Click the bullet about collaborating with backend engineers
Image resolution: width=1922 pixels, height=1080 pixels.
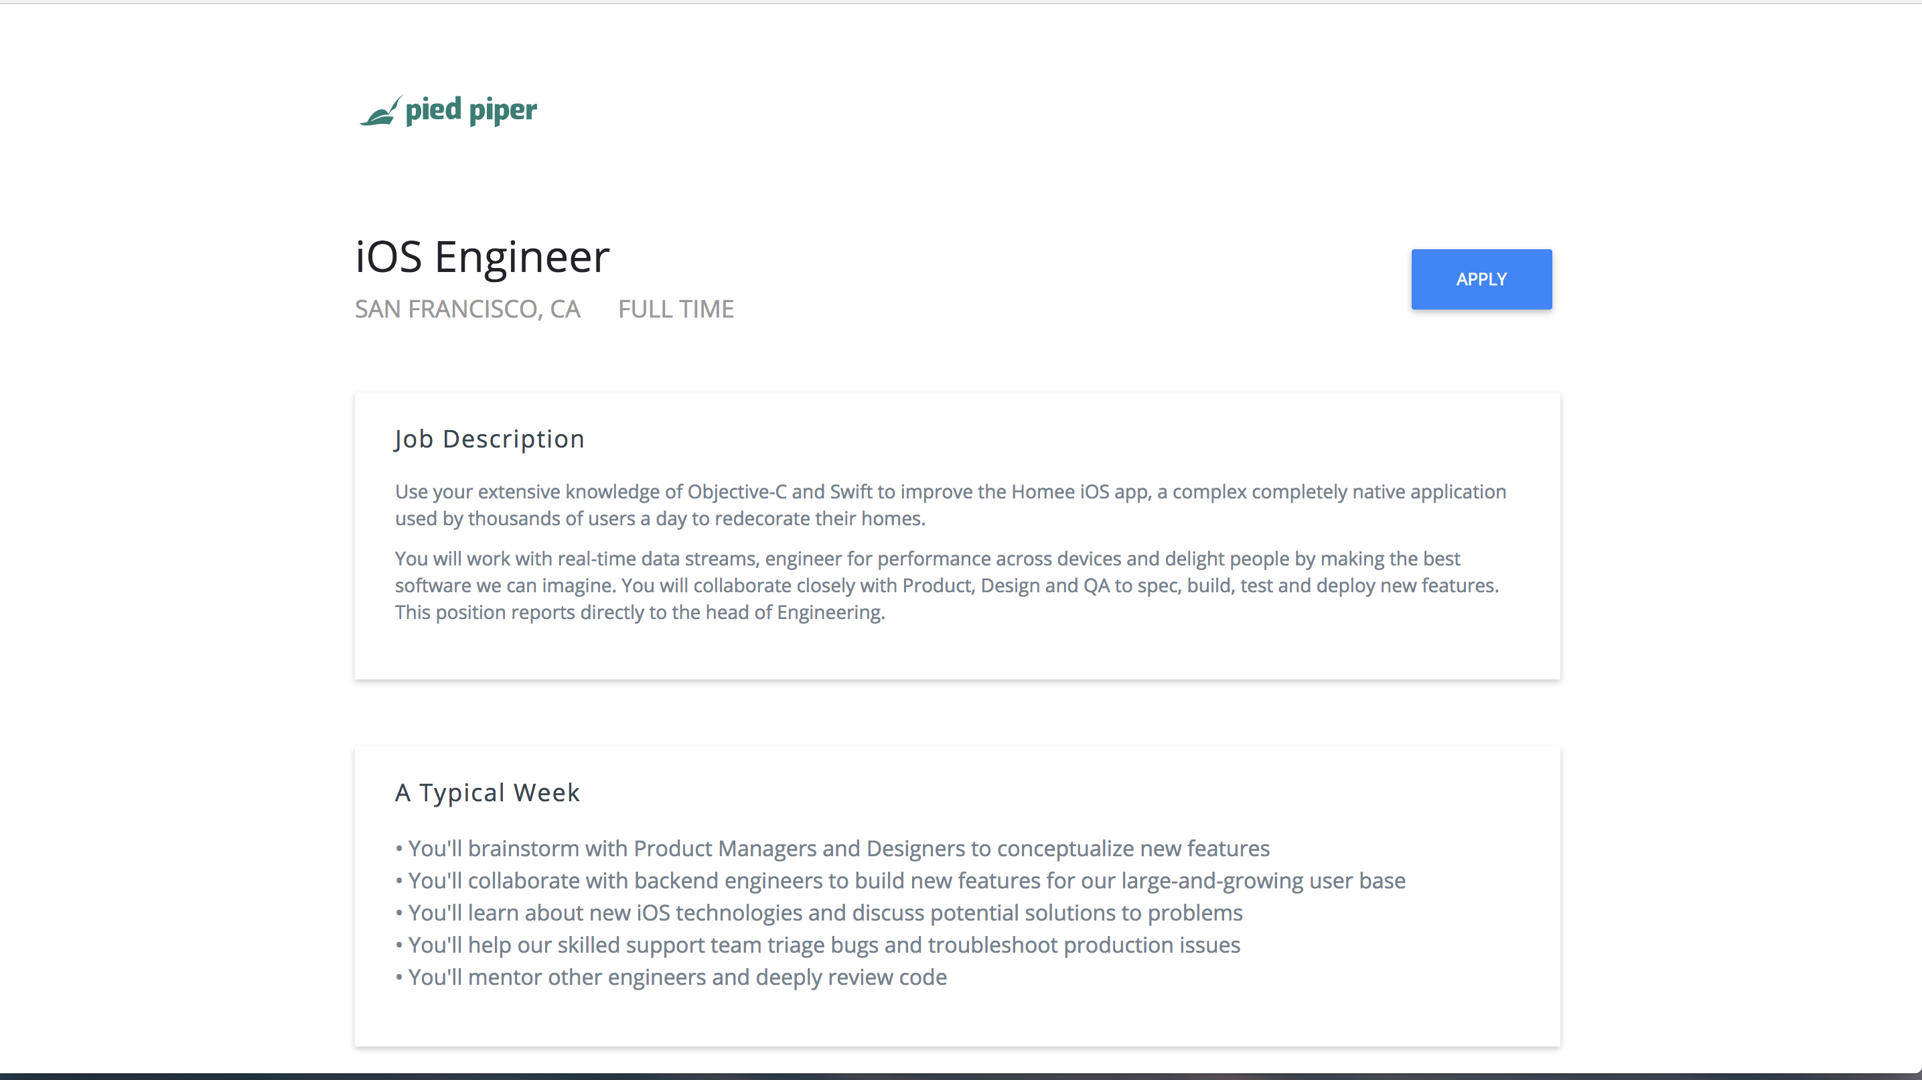pos(901,881)
